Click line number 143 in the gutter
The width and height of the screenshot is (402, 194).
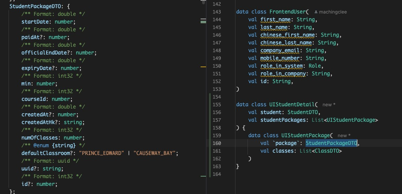click(217, 12)
